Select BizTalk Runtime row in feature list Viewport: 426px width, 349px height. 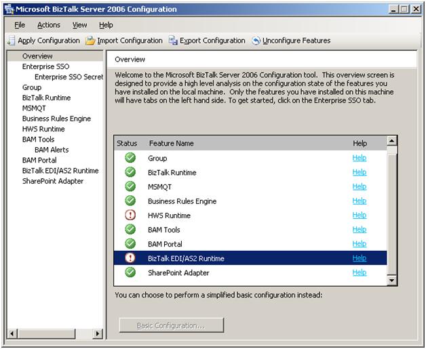[250, 172]
